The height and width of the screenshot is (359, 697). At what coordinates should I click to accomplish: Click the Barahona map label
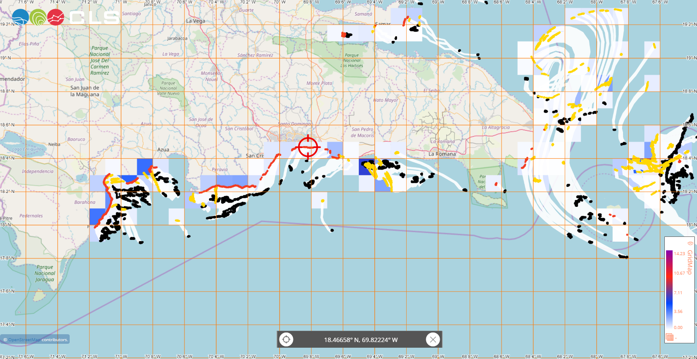85,202
